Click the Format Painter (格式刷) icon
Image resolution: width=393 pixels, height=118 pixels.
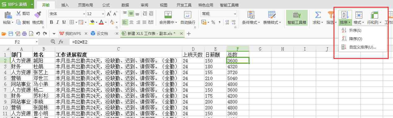point(38,15)
